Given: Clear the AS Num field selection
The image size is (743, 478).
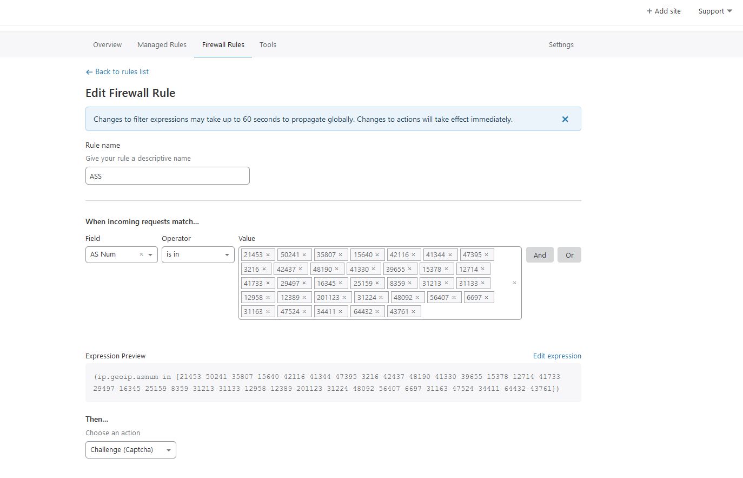Looking at the screenshot, I should point(142,254).
